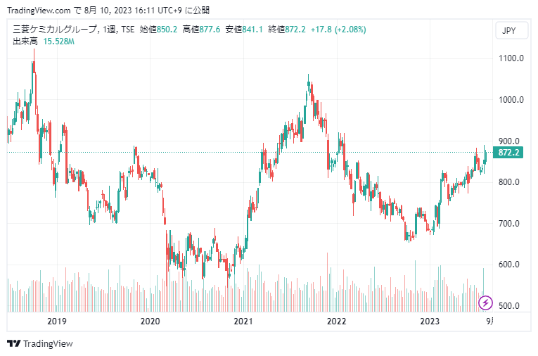The image size is (538, 356).
Task: Click the 2023 label on time axis
Action: click(430, 322)
